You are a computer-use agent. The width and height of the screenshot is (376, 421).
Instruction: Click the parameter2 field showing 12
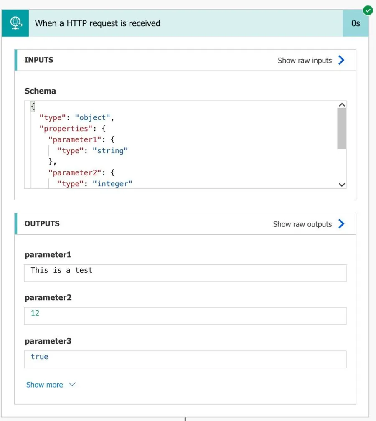[x=185, y=316]
